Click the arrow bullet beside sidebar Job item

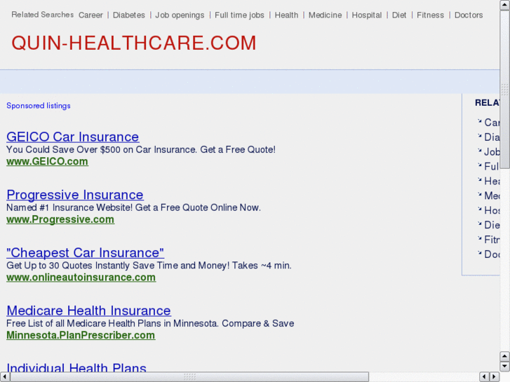coord(479,151)
